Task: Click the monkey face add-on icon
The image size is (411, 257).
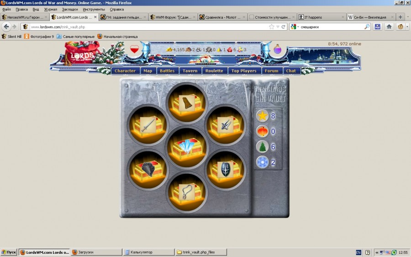Action: click(400, 27)
